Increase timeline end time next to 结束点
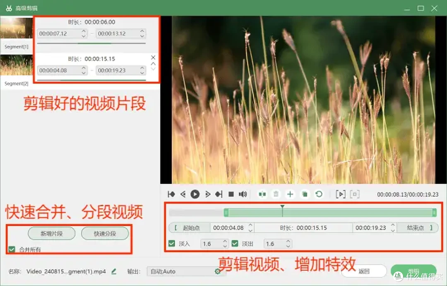 [x=393, y=225]
